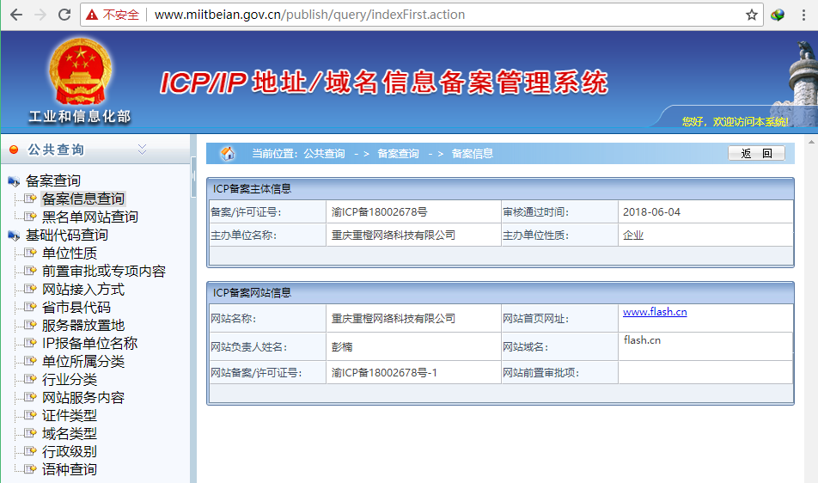Open 证件类型 in the sidebar
This screenshot has height=483, width=818.
pyautogui.click(x=70, y=416)
